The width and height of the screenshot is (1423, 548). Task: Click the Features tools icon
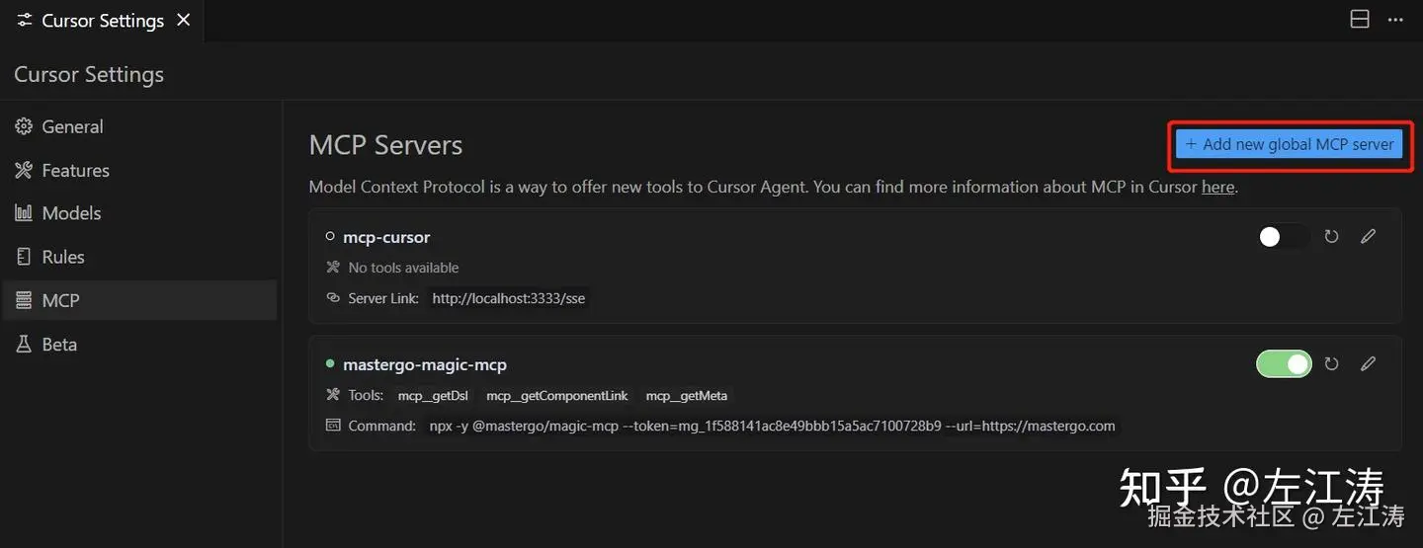coord(24,170)
